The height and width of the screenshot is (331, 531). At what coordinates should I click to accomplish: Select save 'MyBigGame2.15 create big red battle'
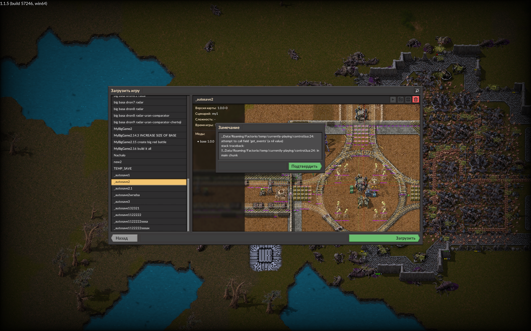pos(149,142)
